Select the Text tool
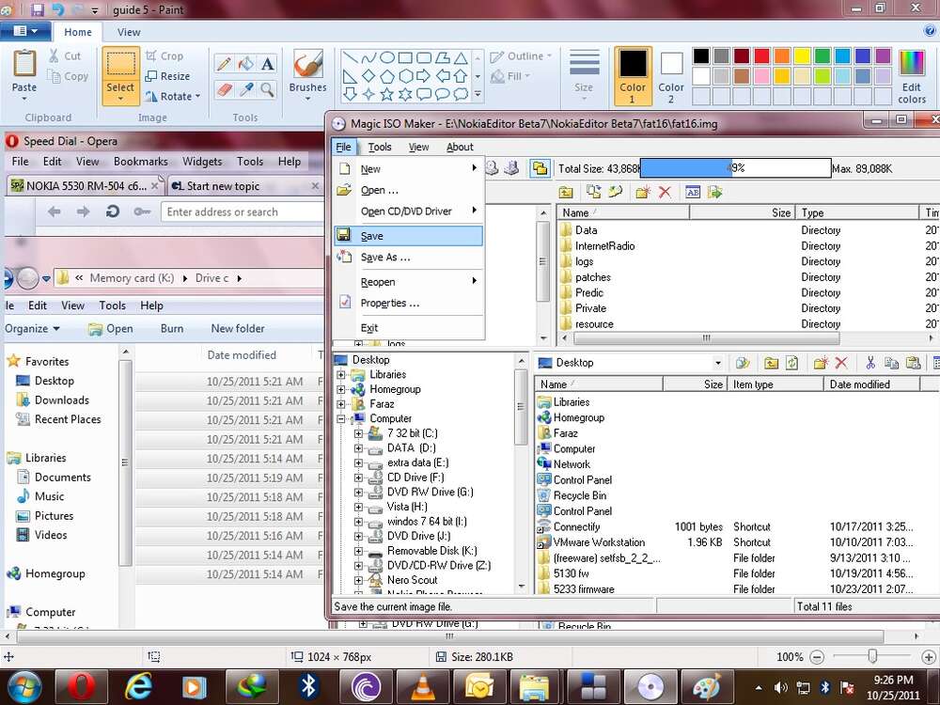The image size is (940, 705). (x=267, y=64)
